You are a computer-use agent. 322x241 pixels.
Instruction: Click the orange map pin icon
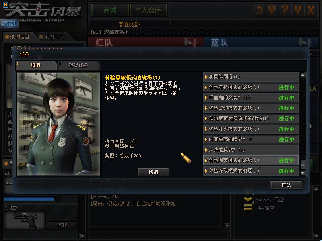point(272,10)
